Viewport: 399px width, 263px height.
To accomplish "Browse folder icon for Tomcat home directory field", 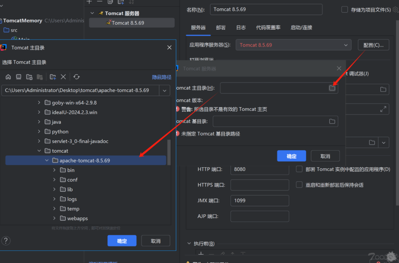I will [332, 88].
